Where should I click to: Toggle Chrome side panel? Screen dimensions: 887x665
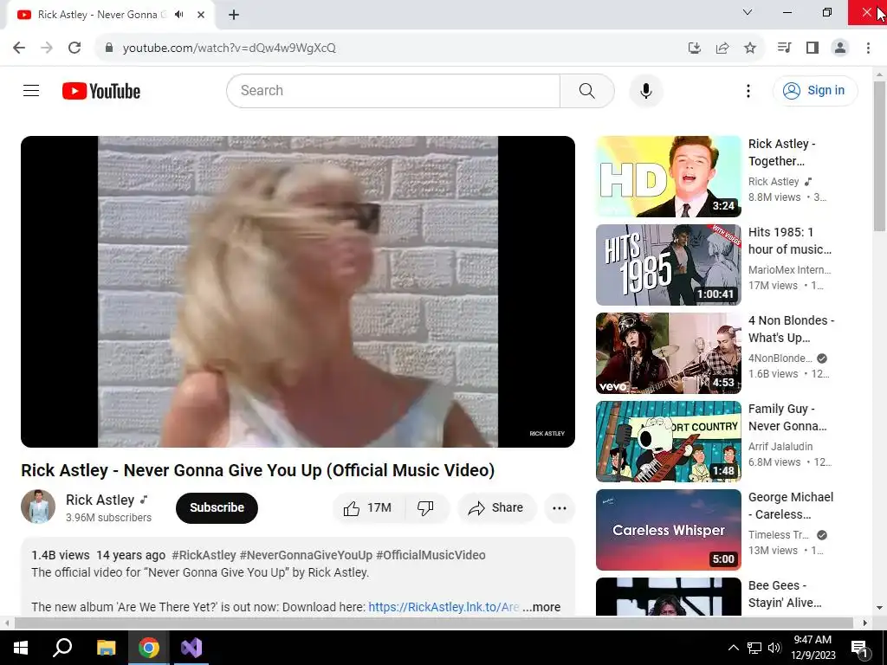813,48
